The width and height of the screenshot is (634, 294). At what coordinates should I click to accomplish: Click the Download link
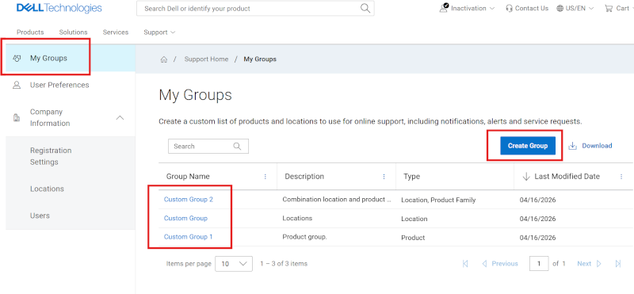(597, 146)
